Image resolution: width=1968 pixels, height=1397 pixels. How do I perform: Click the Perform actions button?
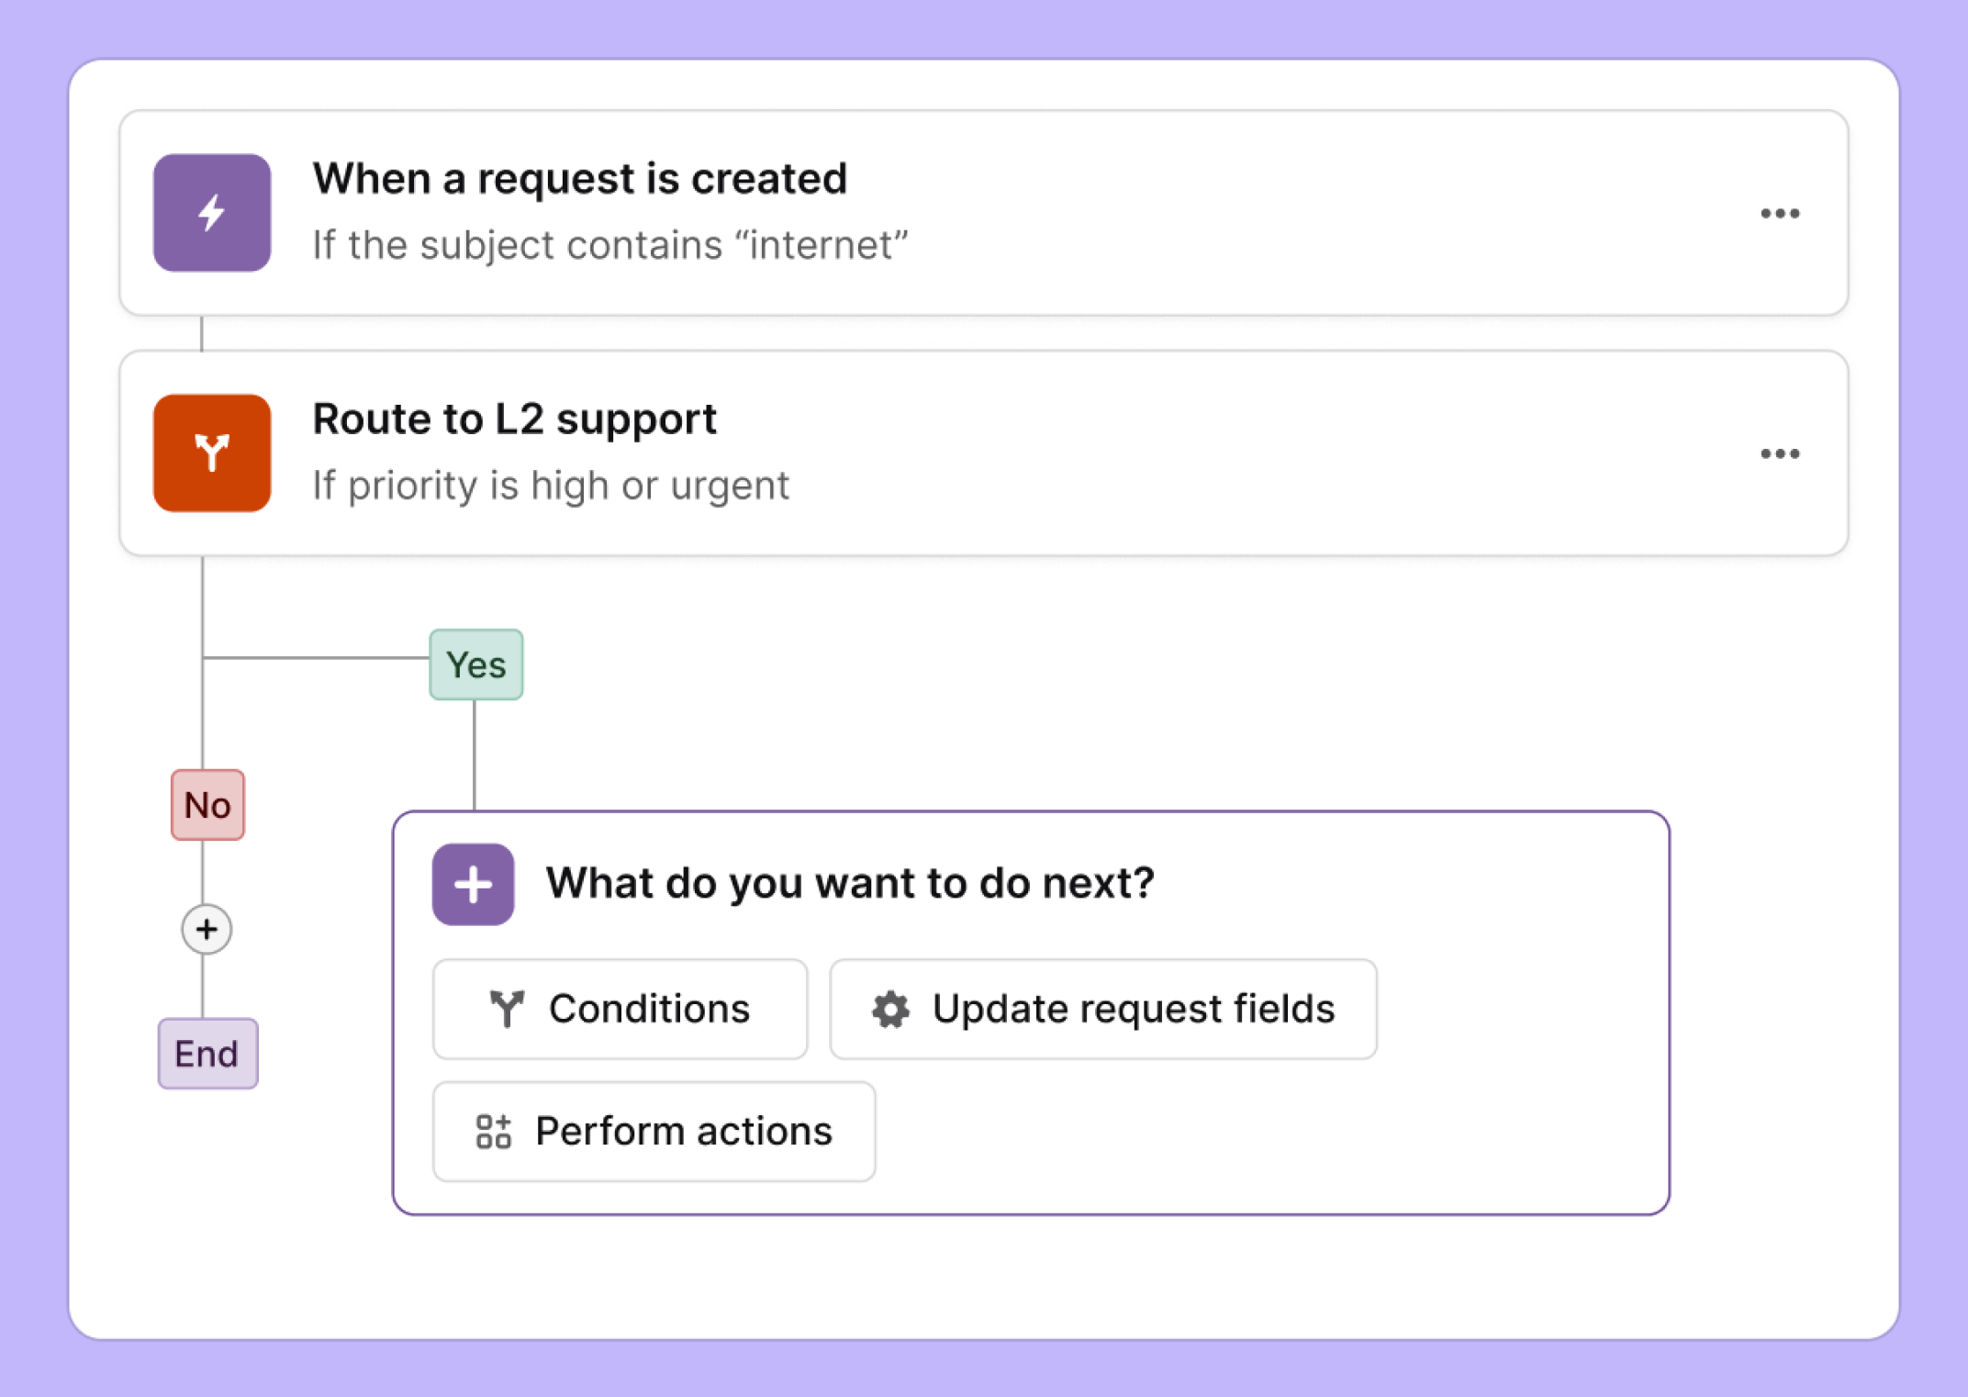click(x=654, y=1131)
